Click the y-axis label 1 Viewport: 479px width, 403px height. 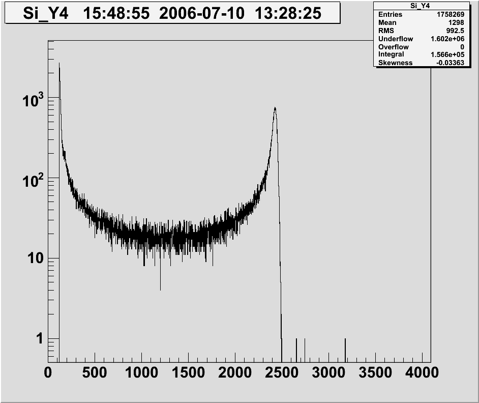click(x=39, y=338)
